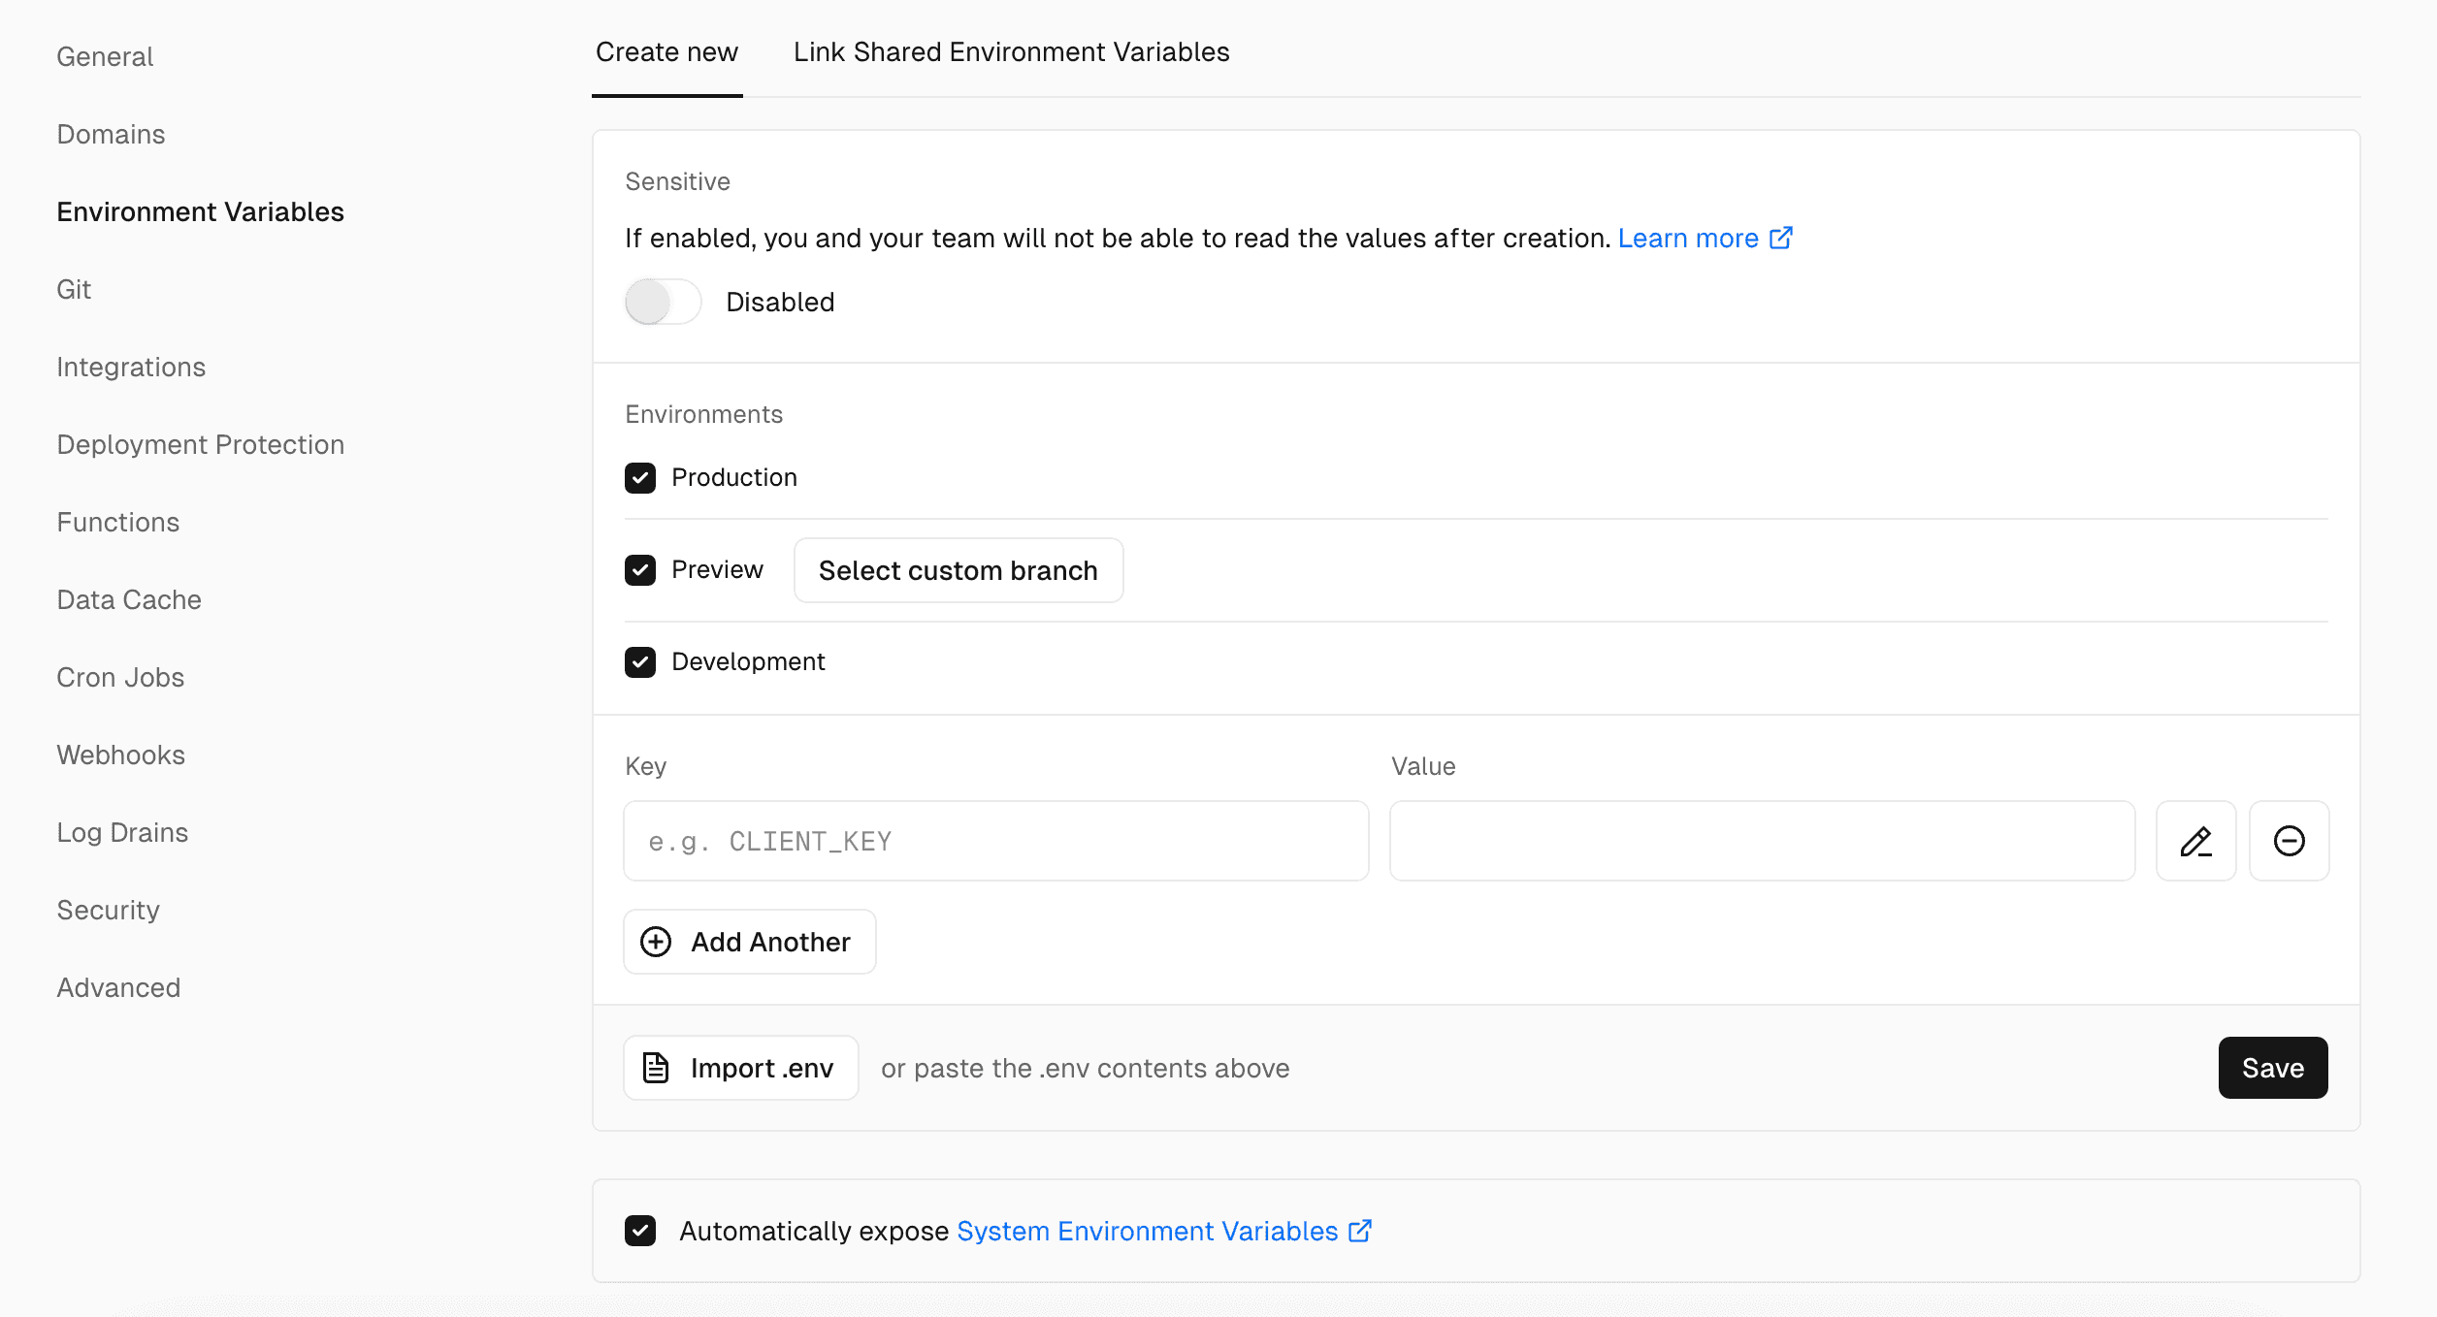Save the environment variable
Viewport: 2437px width, 1317px height.
pos(2273,1068)
